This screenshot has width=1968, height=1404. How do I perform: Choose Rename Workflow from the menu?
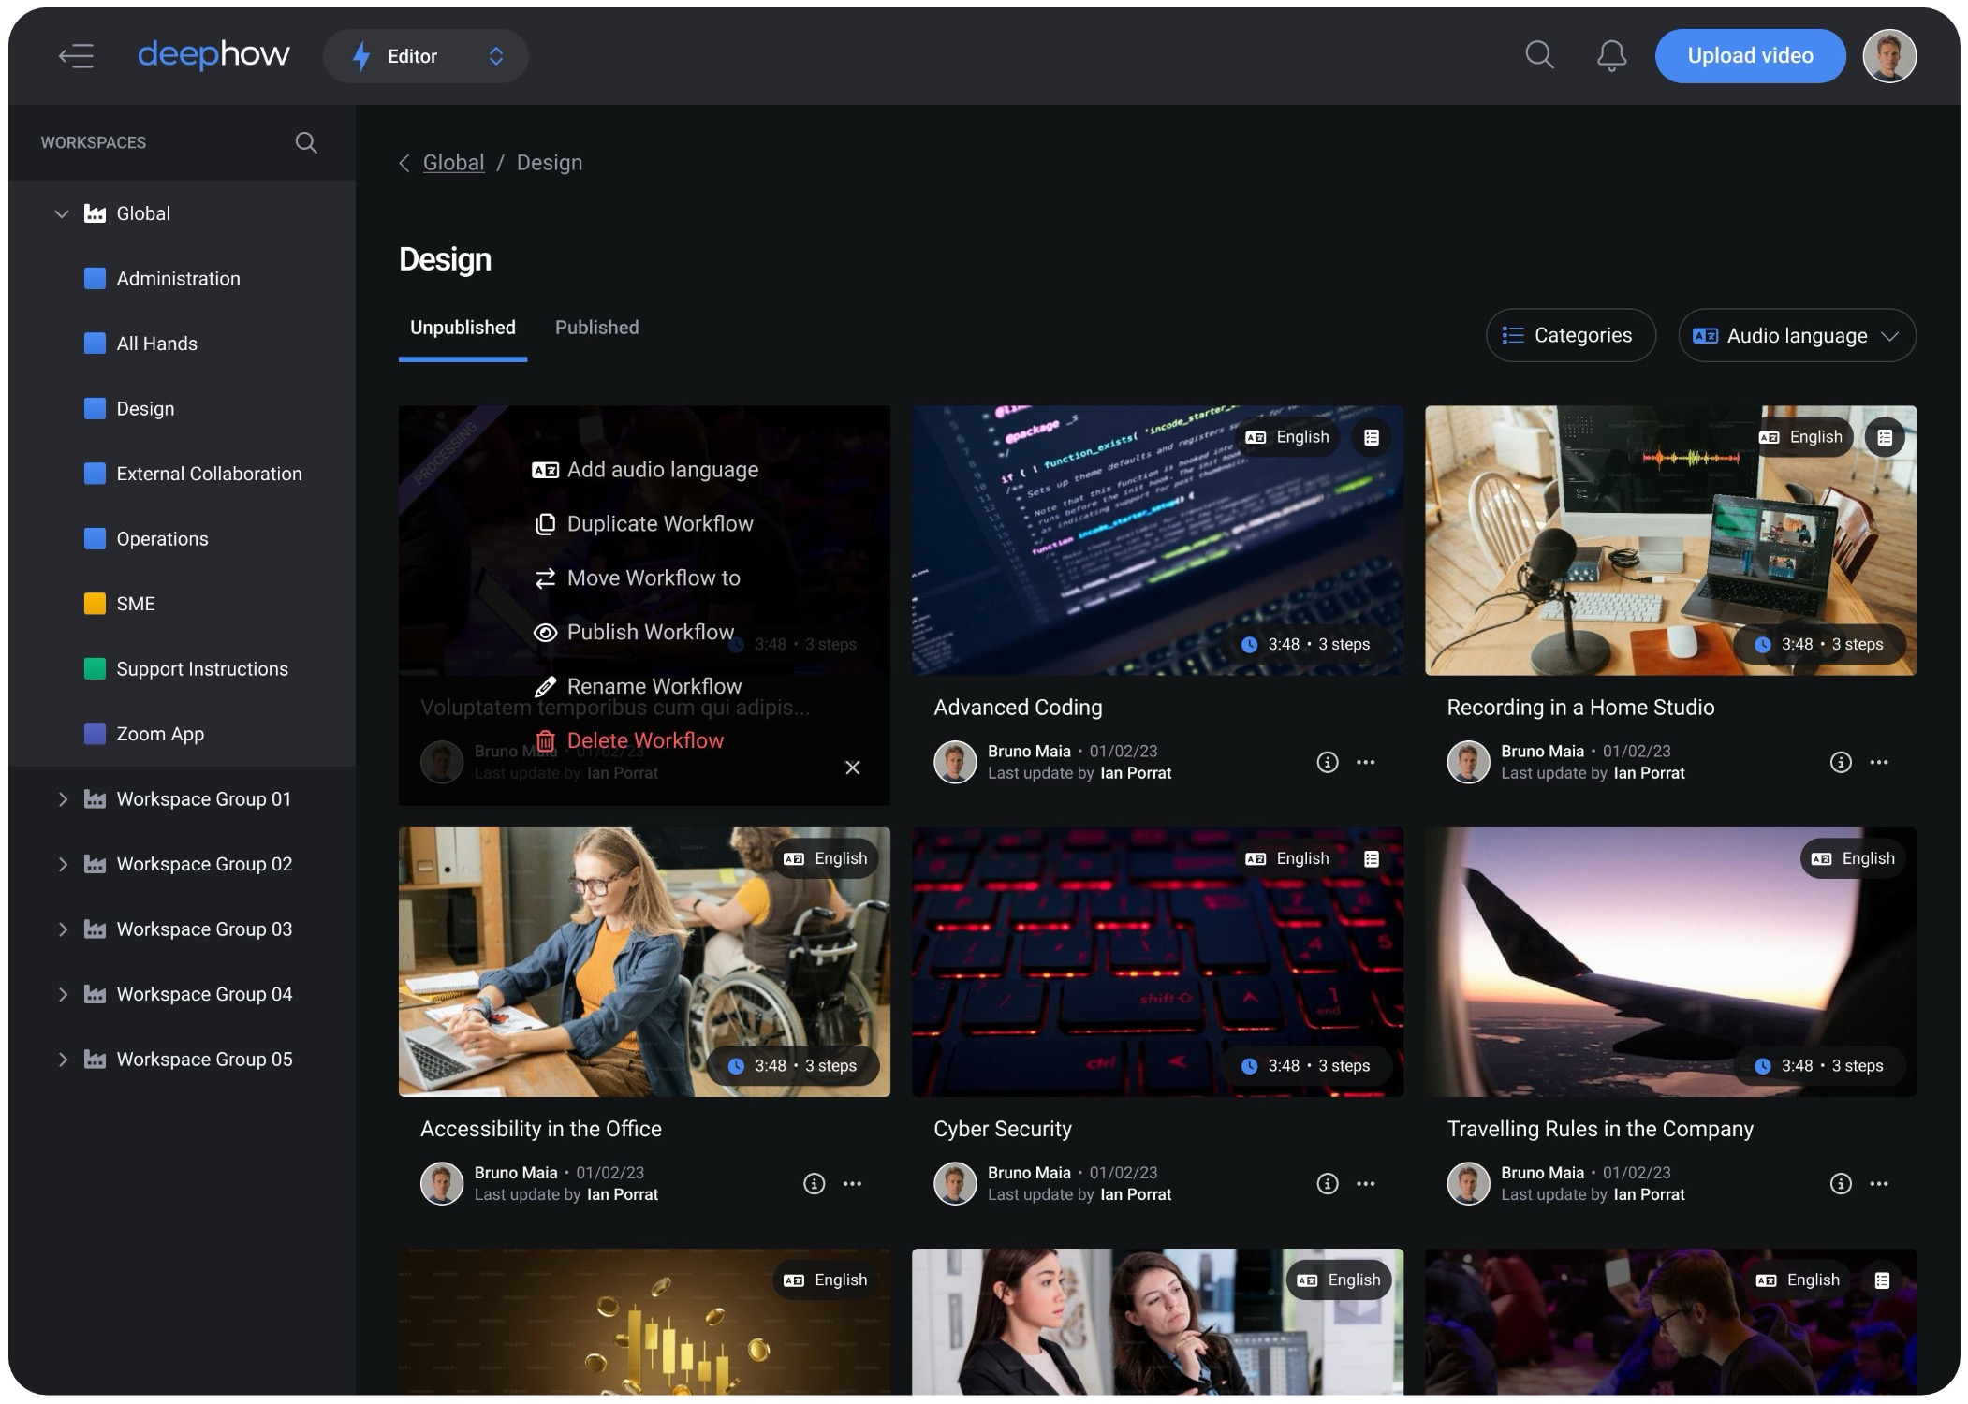(638, 687)
